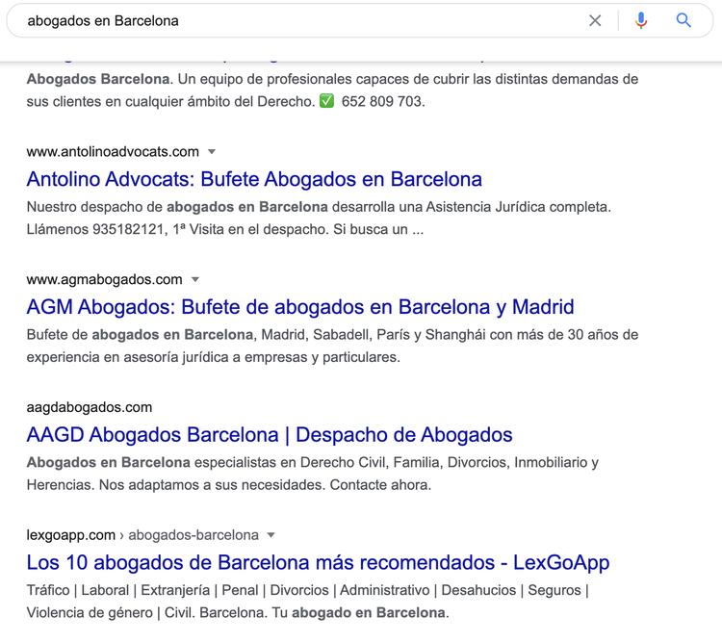722x643 pixels.
Task: Click the blue magnifying glass search icon
Action: click(x=683, y=21)
